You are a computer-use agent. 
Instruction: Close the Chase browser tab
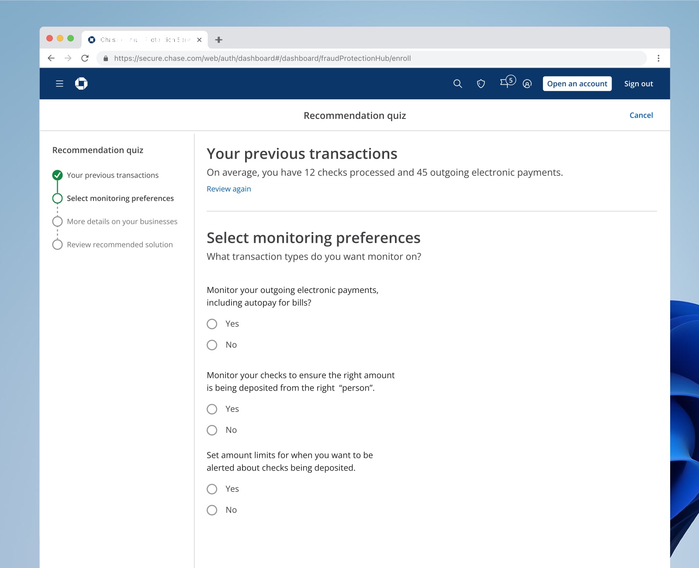click(199, 40)
